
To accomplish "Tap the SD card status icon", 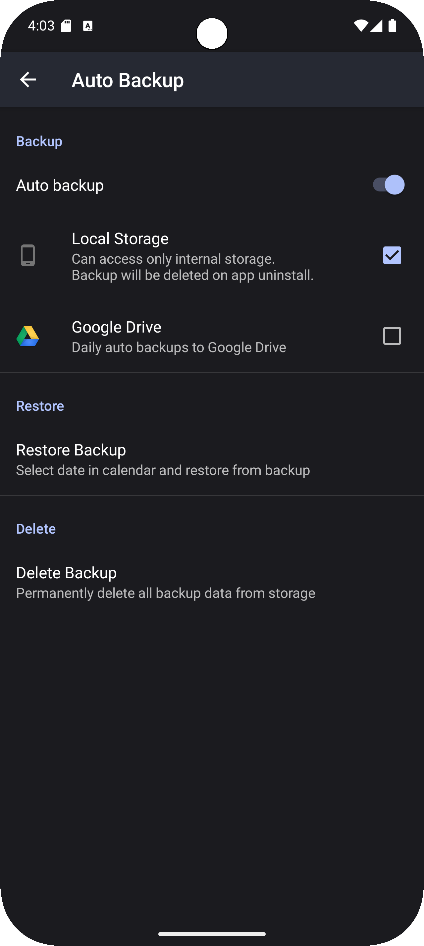I will click(66, 26).
